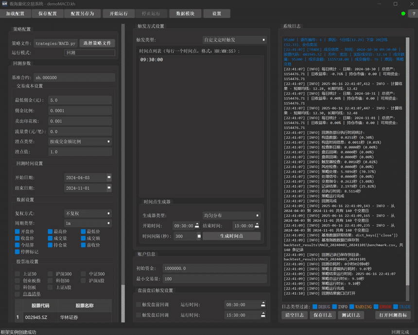The height and width of the screenshot is (335, 418).
Task: Enable 触发盘后回调 checkbox
Action: point(139,315)
